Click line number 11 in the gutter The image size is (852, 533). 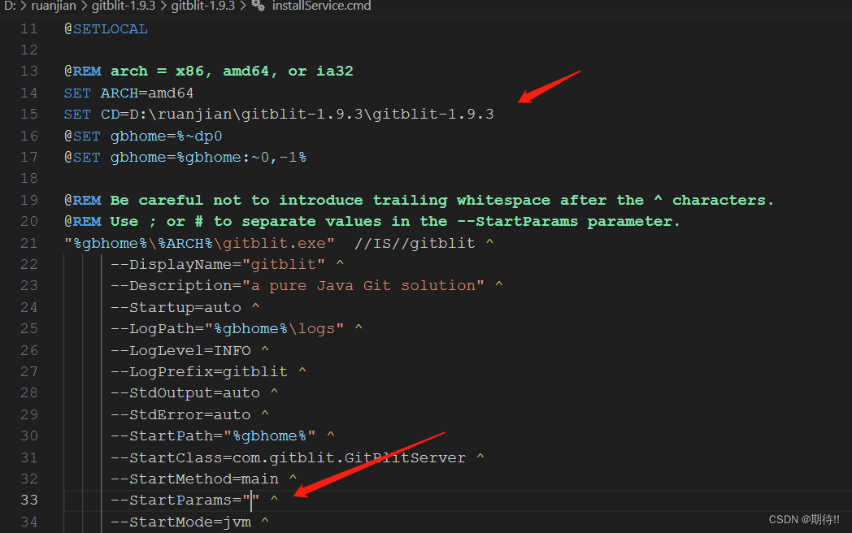[x=28, y=28]
